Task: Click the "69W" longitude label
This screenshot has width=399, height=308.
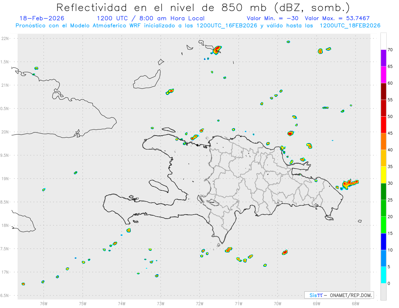Action: (x=317, y=303)
